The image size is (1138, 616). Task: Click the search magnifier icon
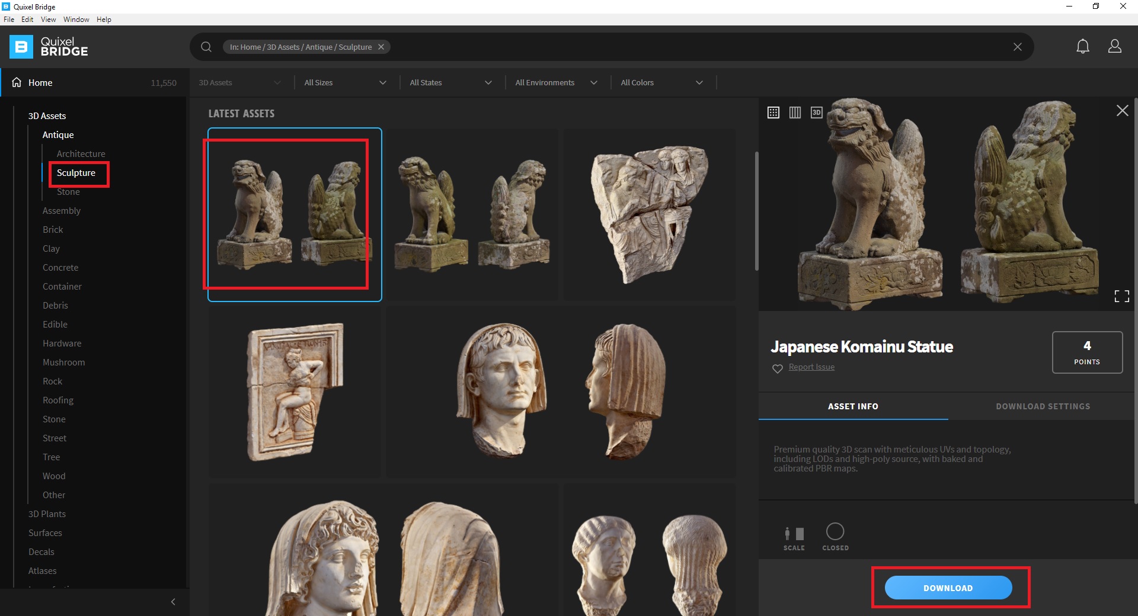(x=206, y=47)
